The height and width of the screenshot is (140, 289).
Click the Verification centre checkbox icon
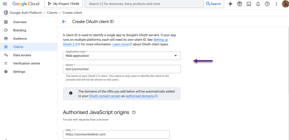(x=6, y=64)
